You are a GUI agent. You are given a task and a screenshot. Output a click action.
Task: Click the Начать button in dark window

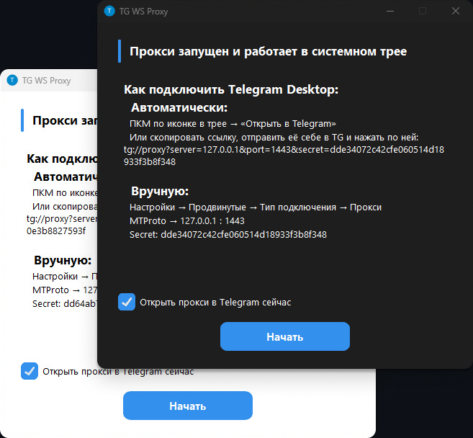[285, 336]
